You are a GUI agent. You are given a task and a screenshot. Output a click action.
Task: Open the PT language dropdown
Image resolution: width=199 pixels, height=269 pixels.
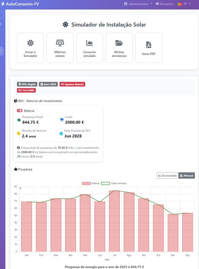[x=184, y=4]
